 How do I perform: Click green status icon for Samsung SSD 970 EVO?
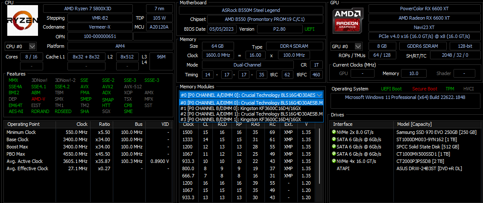click(334, 132)
